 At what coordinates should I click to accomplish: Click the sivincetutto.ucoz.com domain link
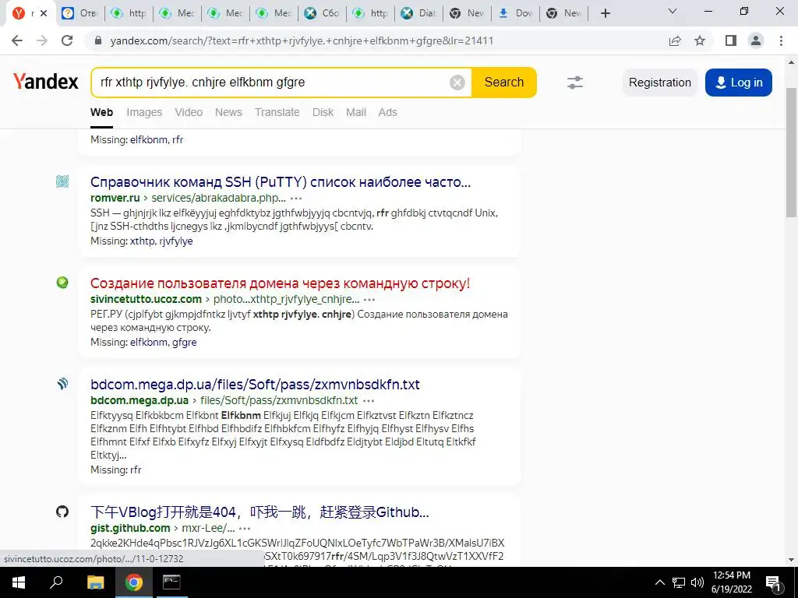[x=146, y=299]
